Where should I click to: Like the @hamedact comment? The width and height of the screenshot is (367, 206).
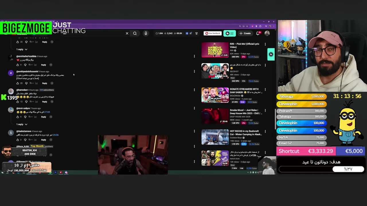pyautogui.click(x=17, y=102)
